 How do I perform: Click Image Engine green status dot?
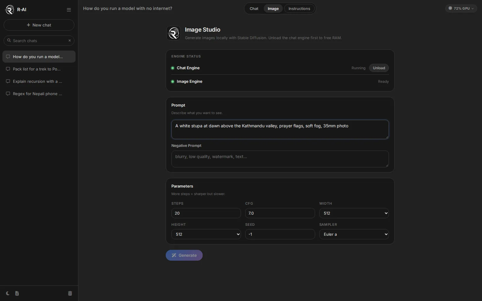pos(173,82)
